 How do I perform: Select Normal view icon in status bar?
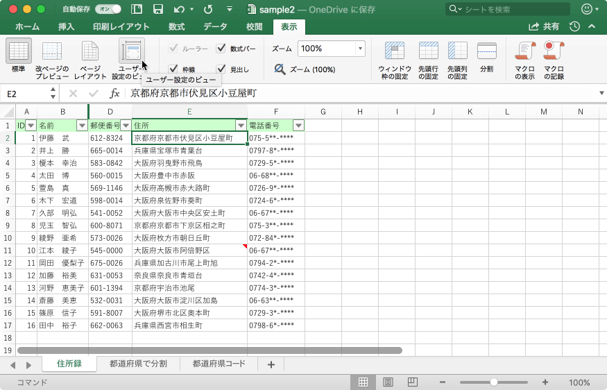point(363,382)
